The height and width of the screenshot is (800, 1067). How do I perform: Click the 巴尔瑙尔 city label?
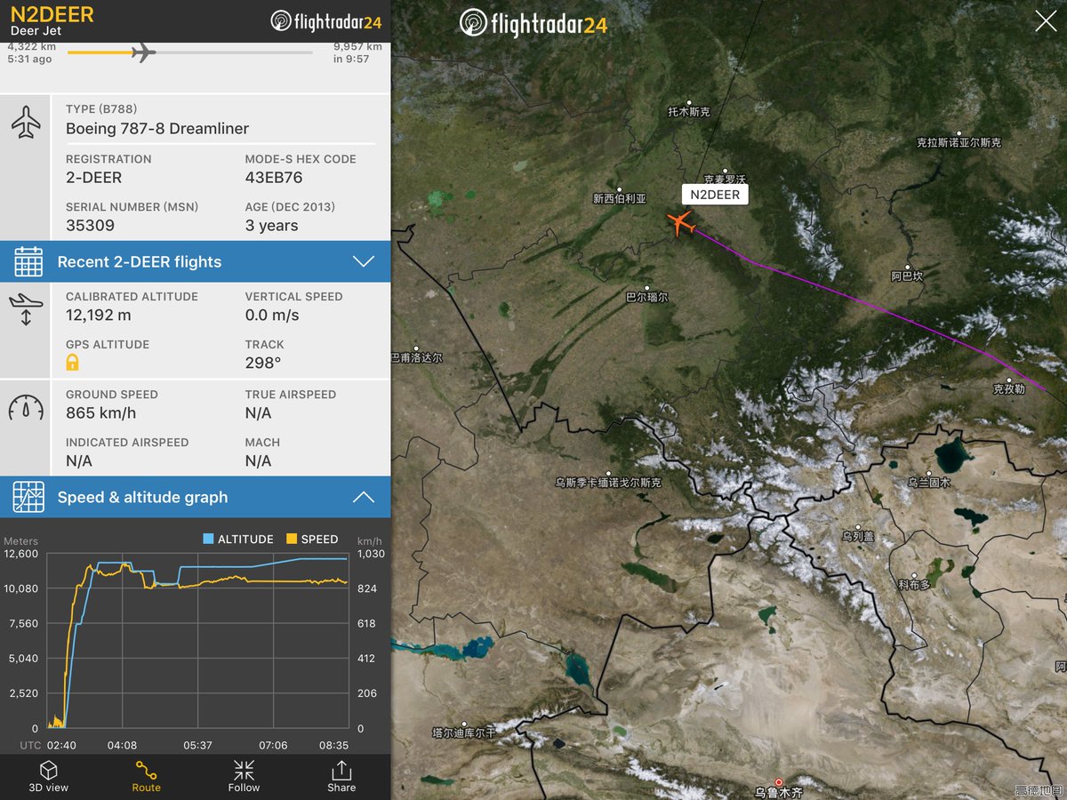pos(646,298)
